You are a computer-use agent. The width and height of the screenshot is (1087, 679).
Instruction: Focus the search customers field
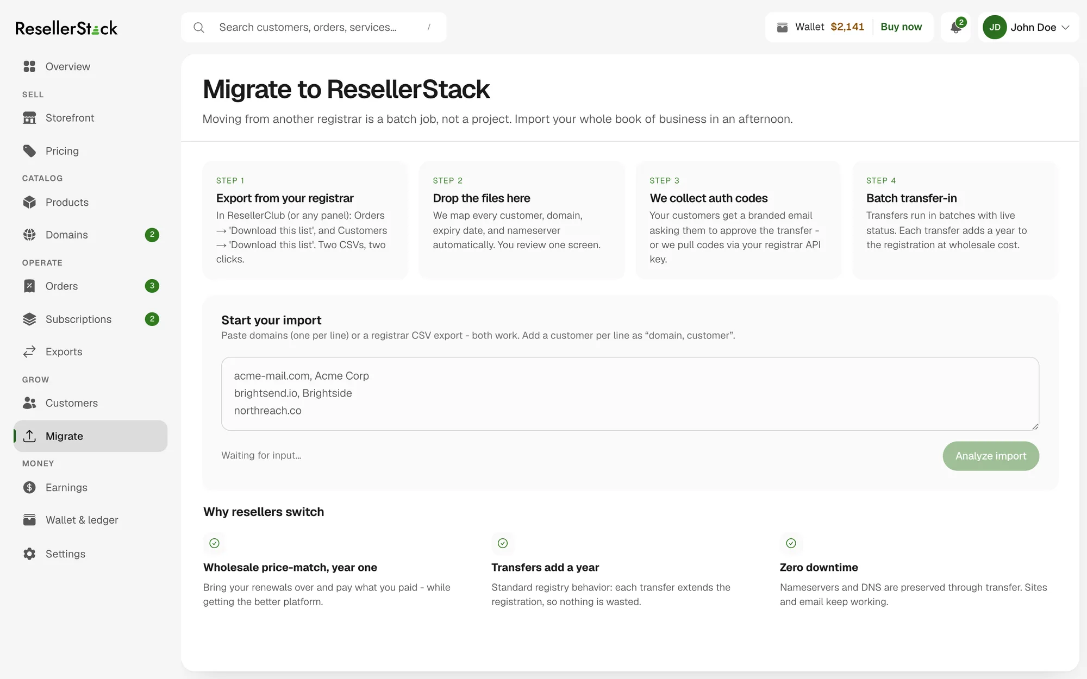point(314,27)
